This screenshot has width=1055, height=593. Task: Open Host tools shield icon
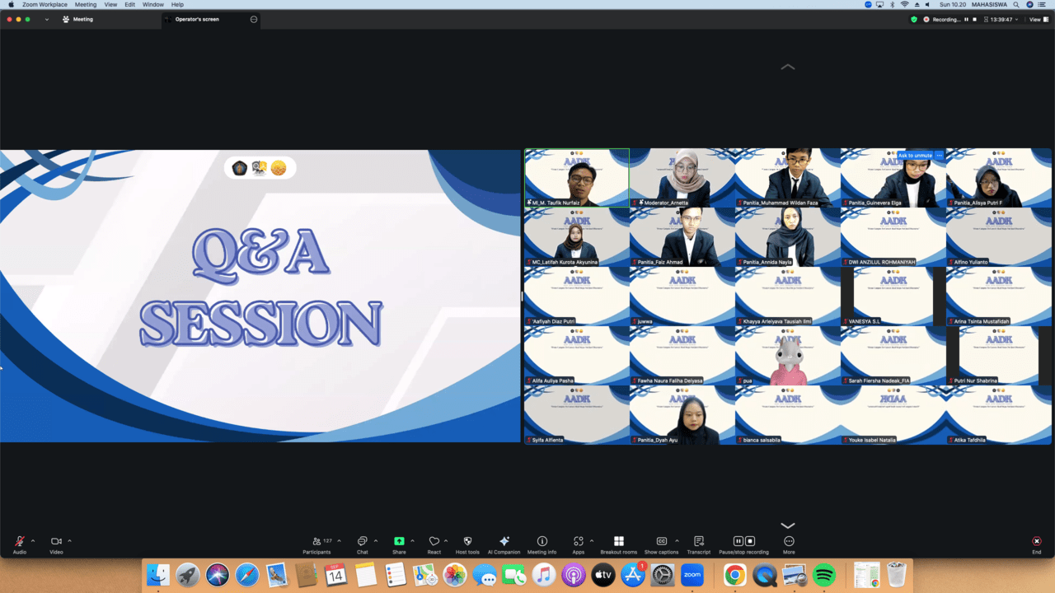(x=467, y=542)
